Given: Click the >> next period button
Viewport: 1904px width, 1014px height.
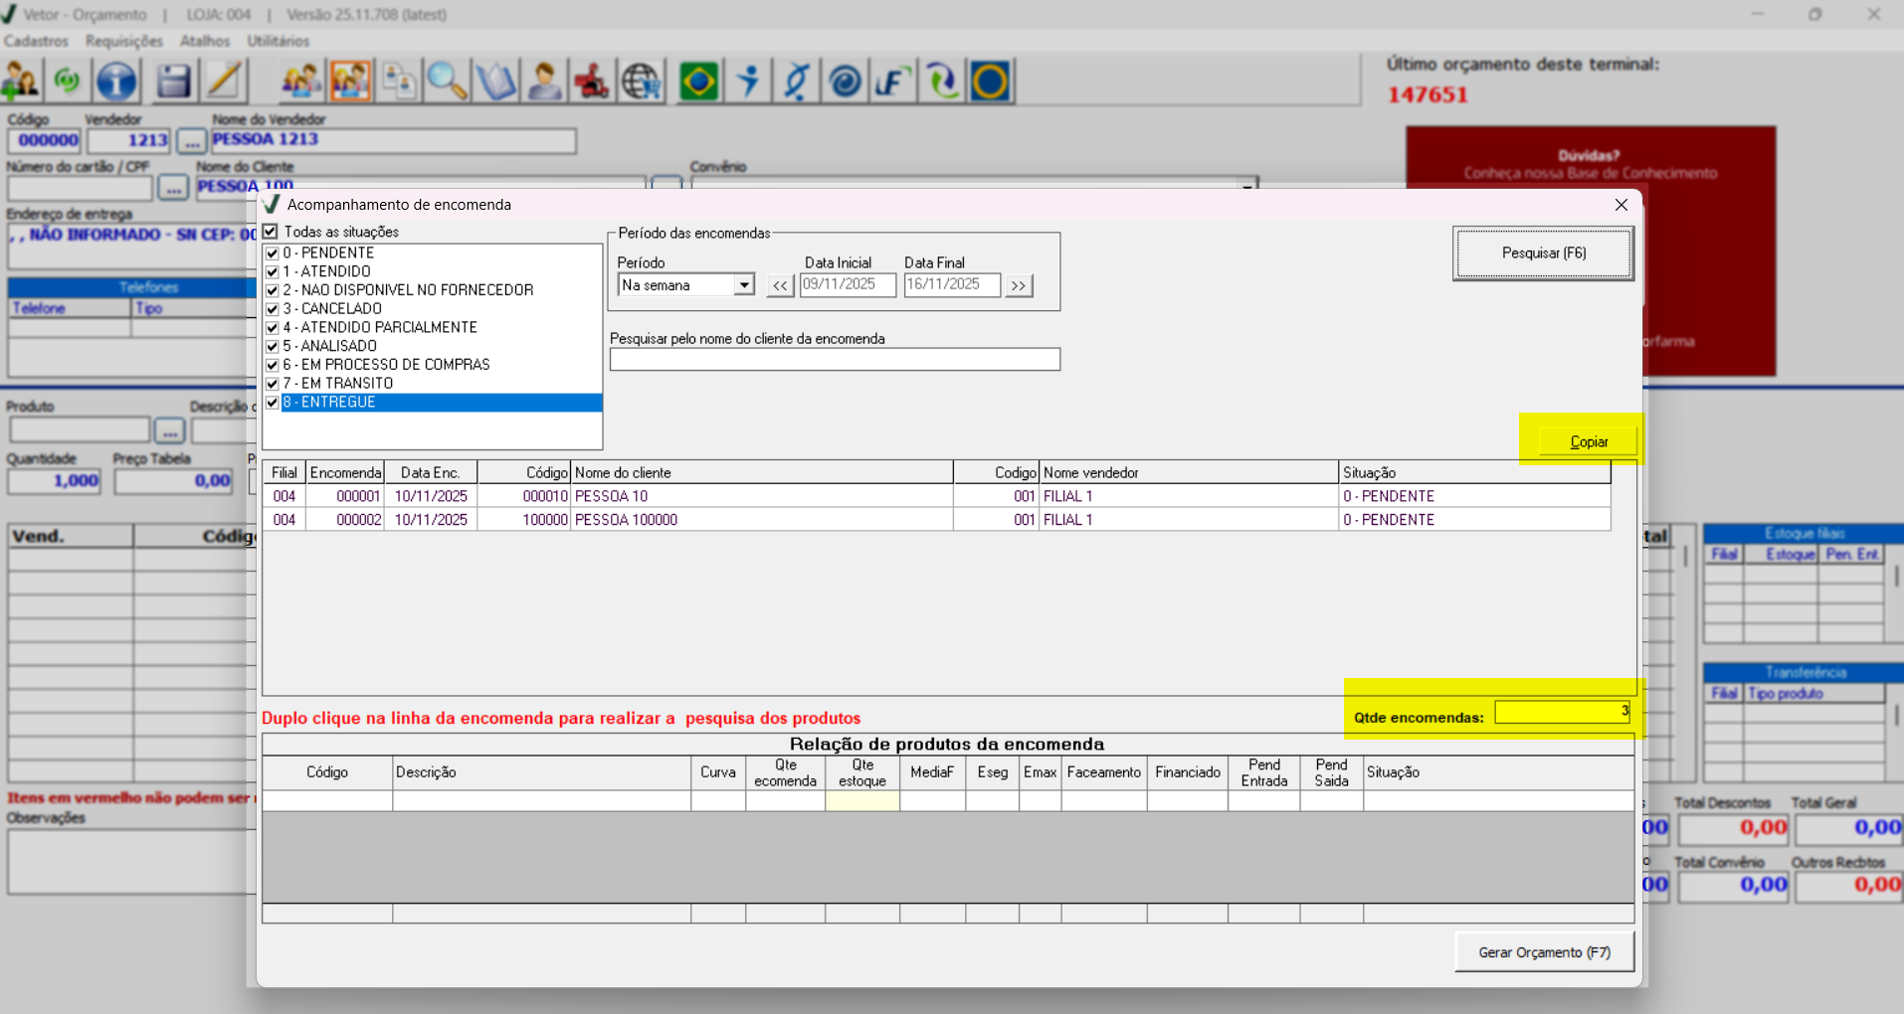Looking at the screenshot, I should [x=1018, y=286].
